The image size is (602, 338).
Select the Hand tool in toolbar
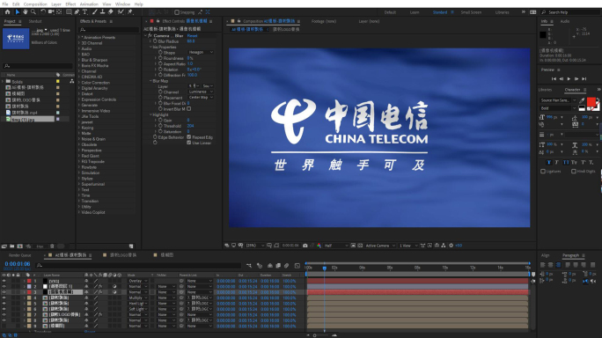[25, 12]
